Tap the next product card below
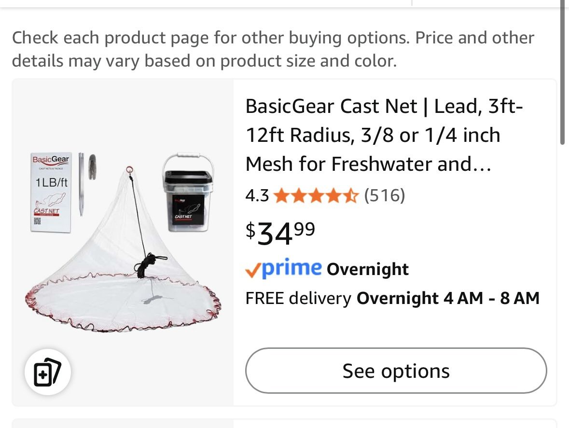 click(x=284, y=423)
